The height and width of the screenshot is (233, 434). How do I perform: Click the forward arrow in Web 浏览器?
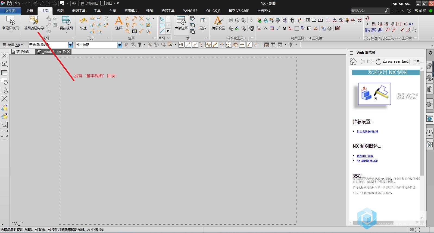(x=370, y=62)
